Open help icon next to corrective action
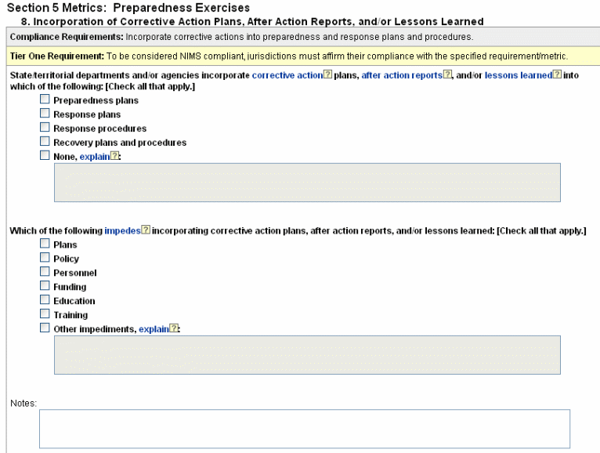 (x=328, y=75)
